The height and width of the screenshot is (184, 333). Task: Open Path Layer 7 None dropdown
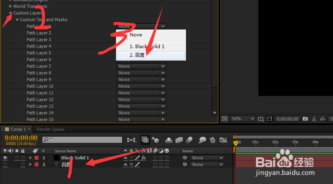141,66
